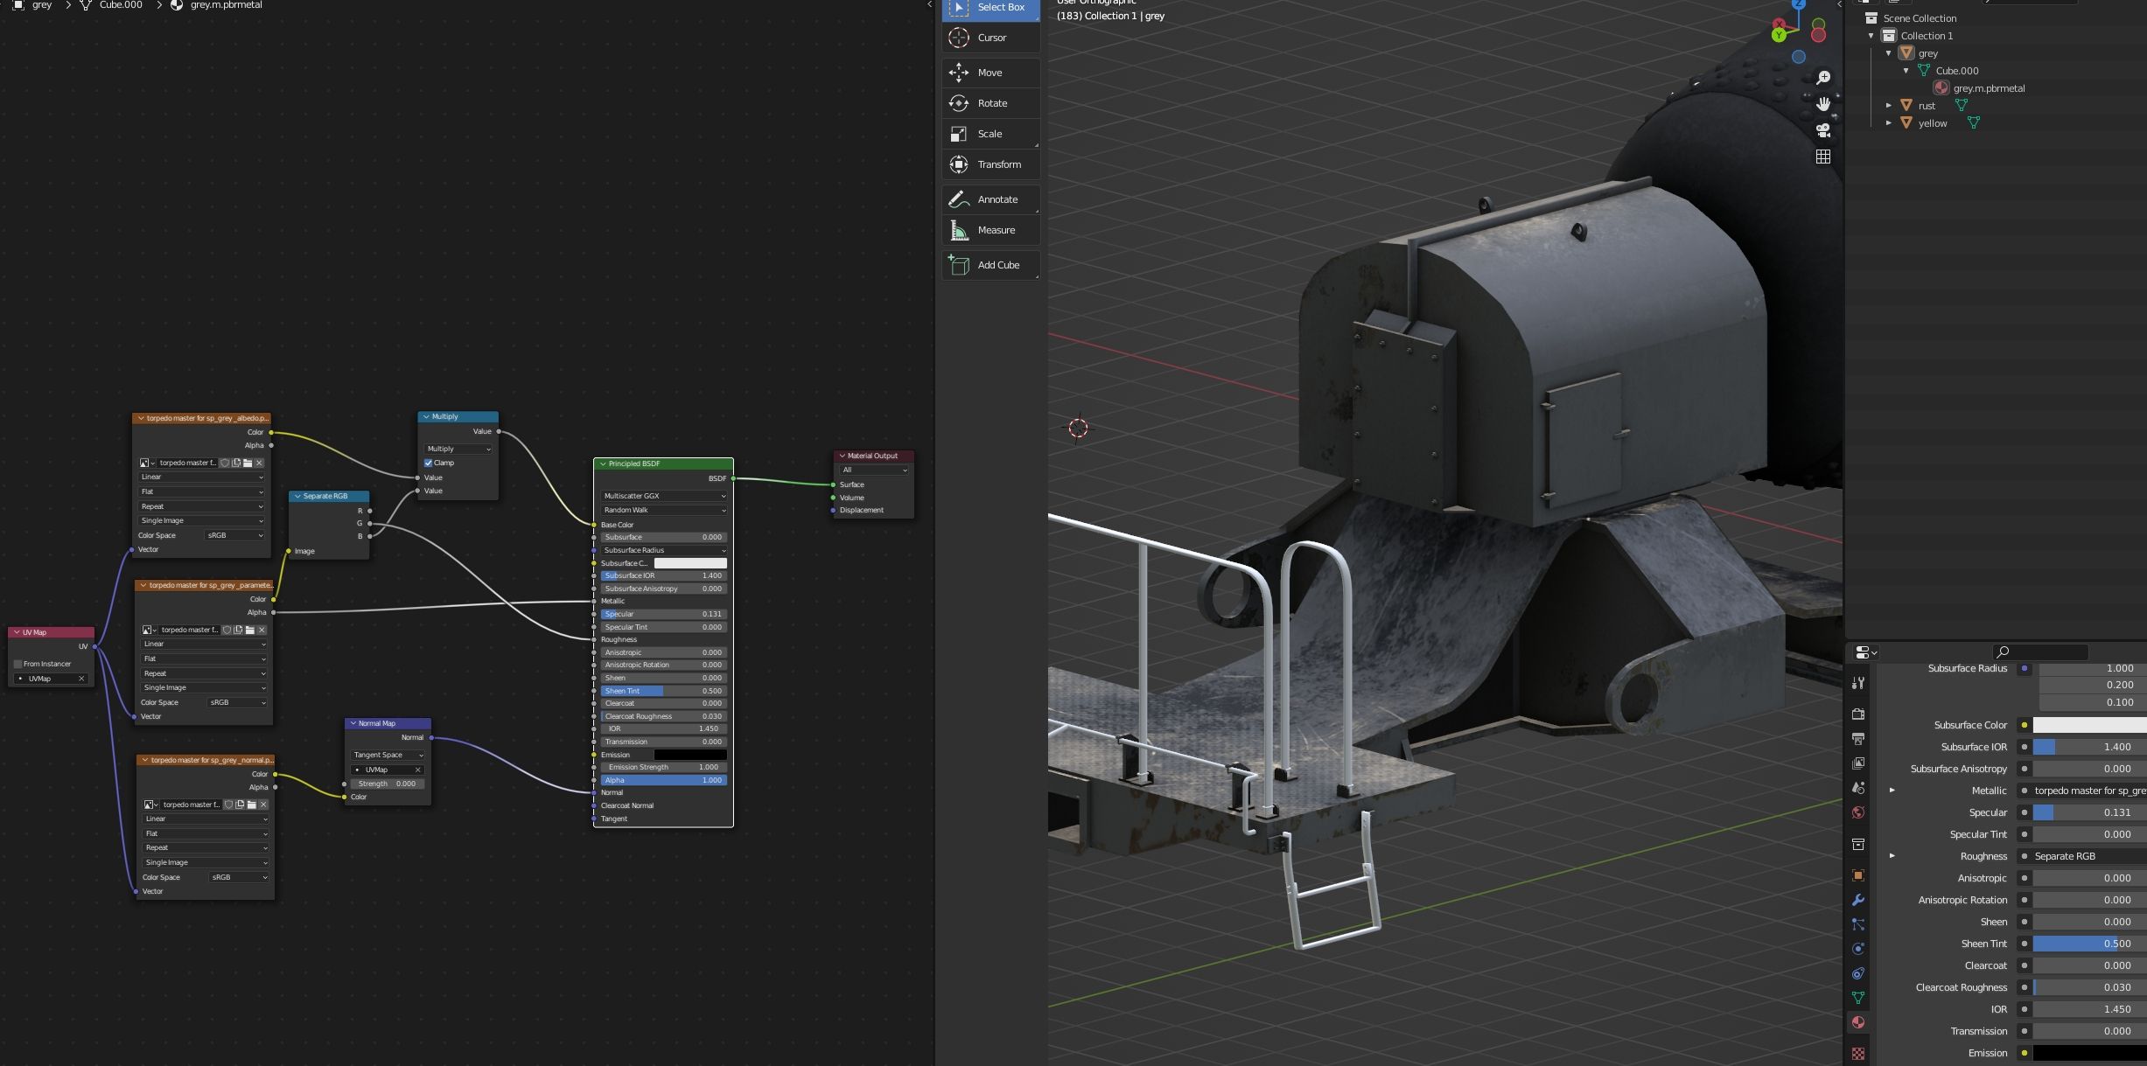Click the grey.m.pbrmetal material in the outliner
The height and width of the screenshot is (1066, 2147).
point(1988,88)
